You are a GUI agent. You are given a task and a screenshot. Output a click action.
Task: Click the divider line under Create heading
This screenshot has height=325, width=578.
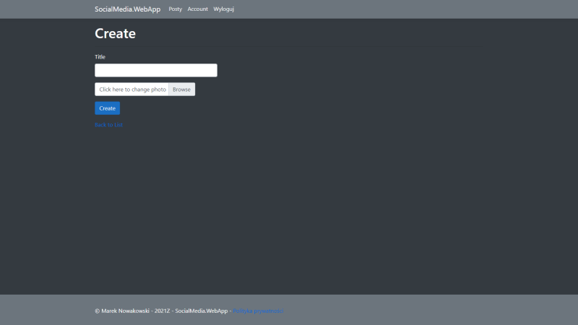point(289,47)
